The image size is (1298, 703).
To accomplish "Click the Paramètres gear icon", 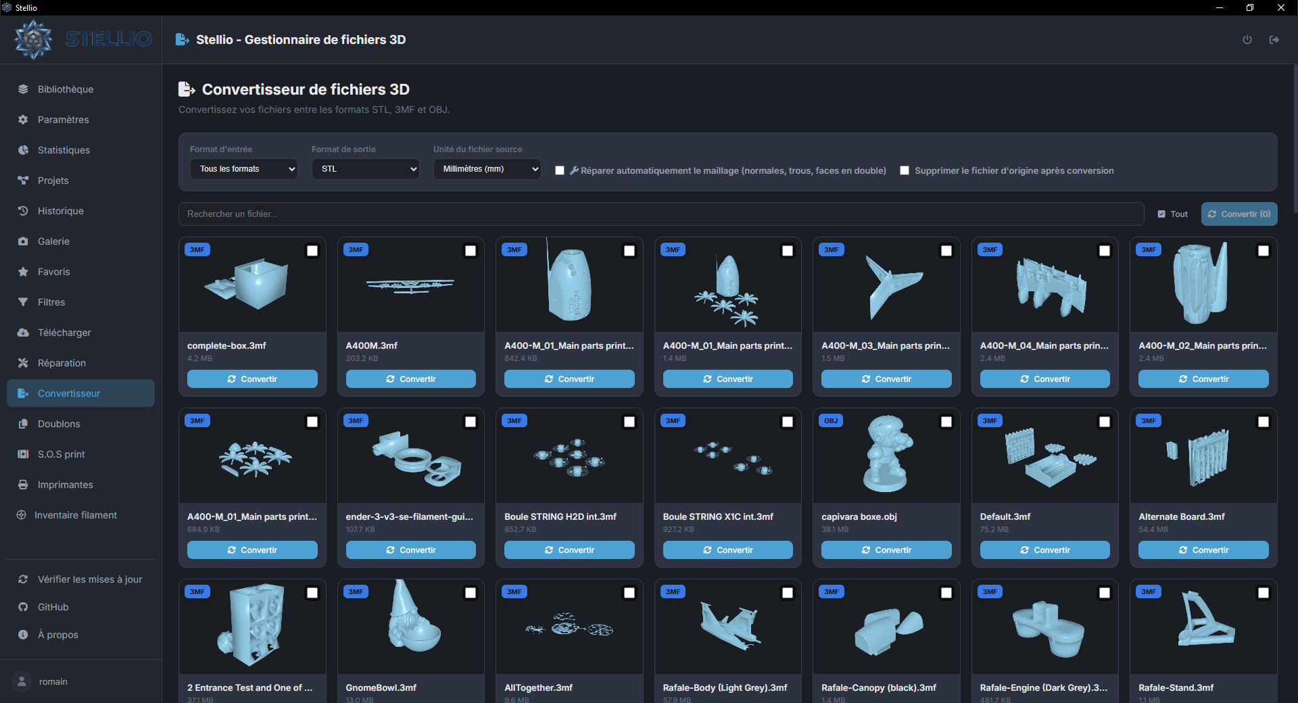I will click(x=23, y=120).
